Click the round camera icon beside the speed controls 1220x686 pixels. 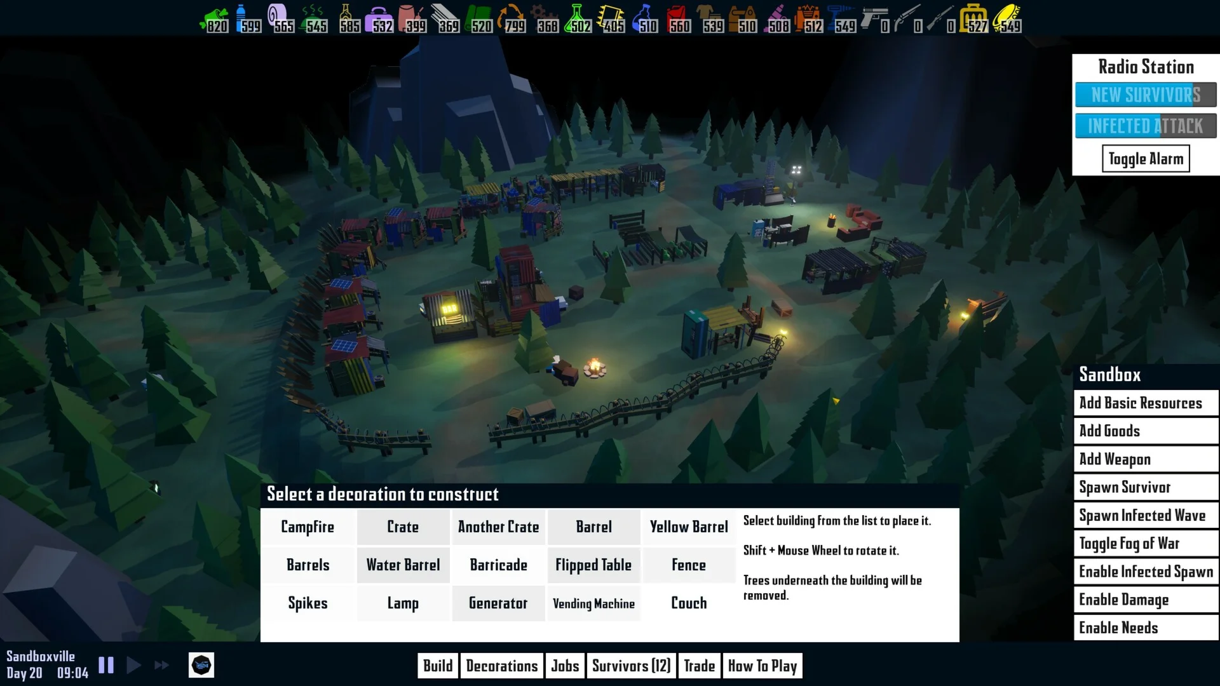[x=201, y=665]
